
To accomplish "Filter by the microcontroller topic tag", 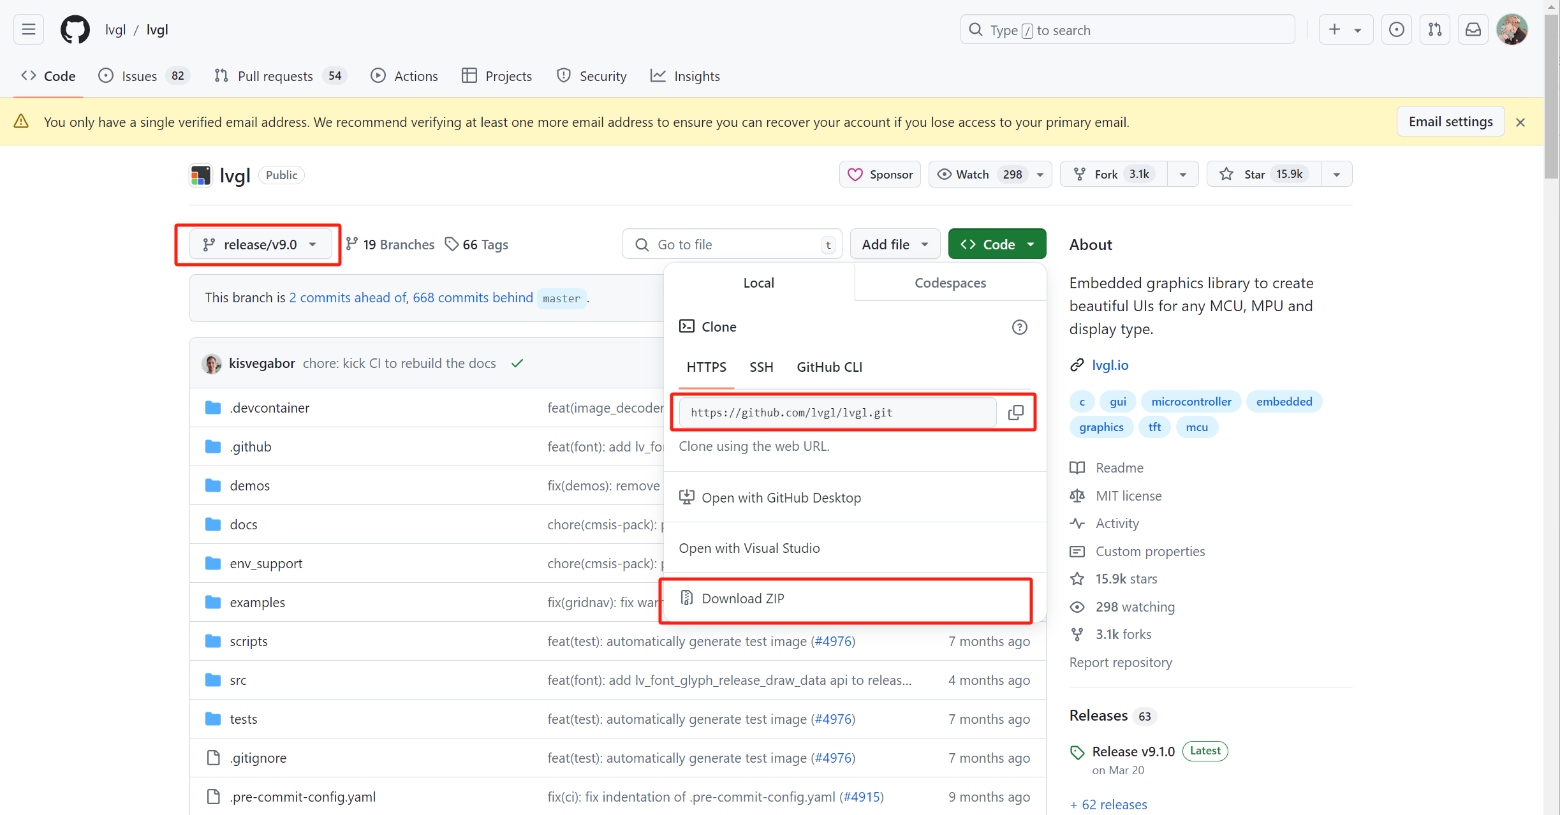I will point(1191,401).
